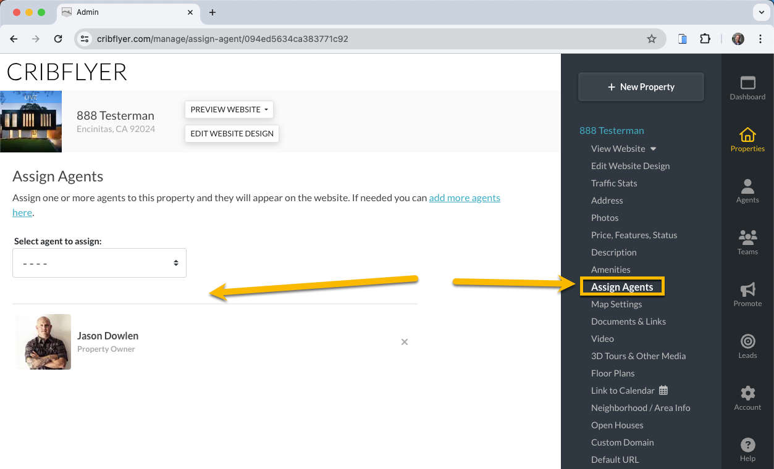
Task: Open 3D Tours & Other Media
Action: (x=638, y=356)
